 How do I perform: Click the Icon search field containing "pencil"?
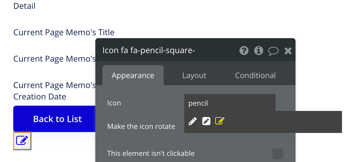[230, 103]
